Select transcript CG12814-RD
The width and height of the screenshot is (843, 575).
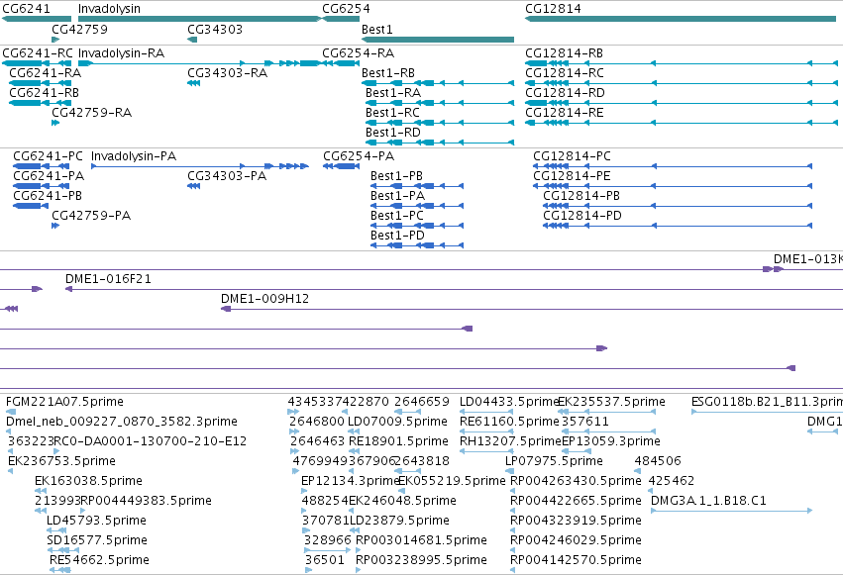565,93
